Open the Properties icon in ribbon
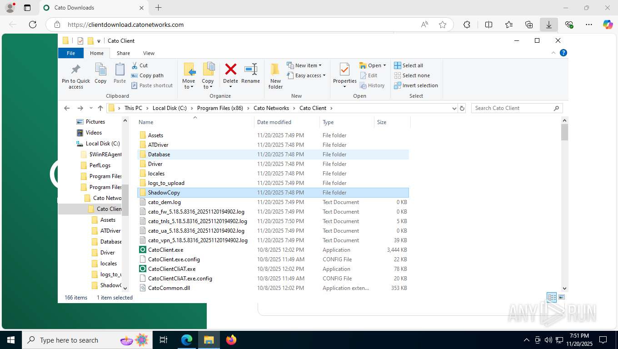Screen dimensions: 618x349 point(344,70)
